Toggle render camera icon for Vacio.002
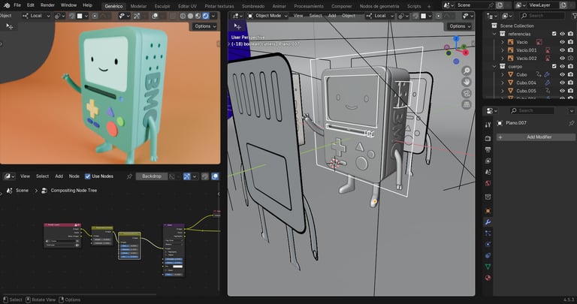The width and height of the screenshot is (577, 304). (x=570, y=58)
